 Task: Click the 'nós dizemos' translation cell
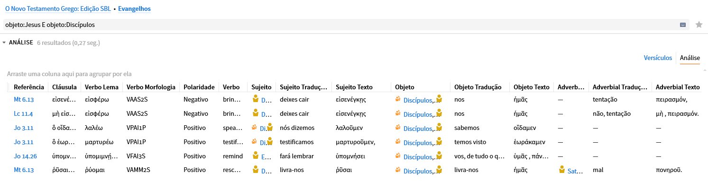[x=296, y=128]
